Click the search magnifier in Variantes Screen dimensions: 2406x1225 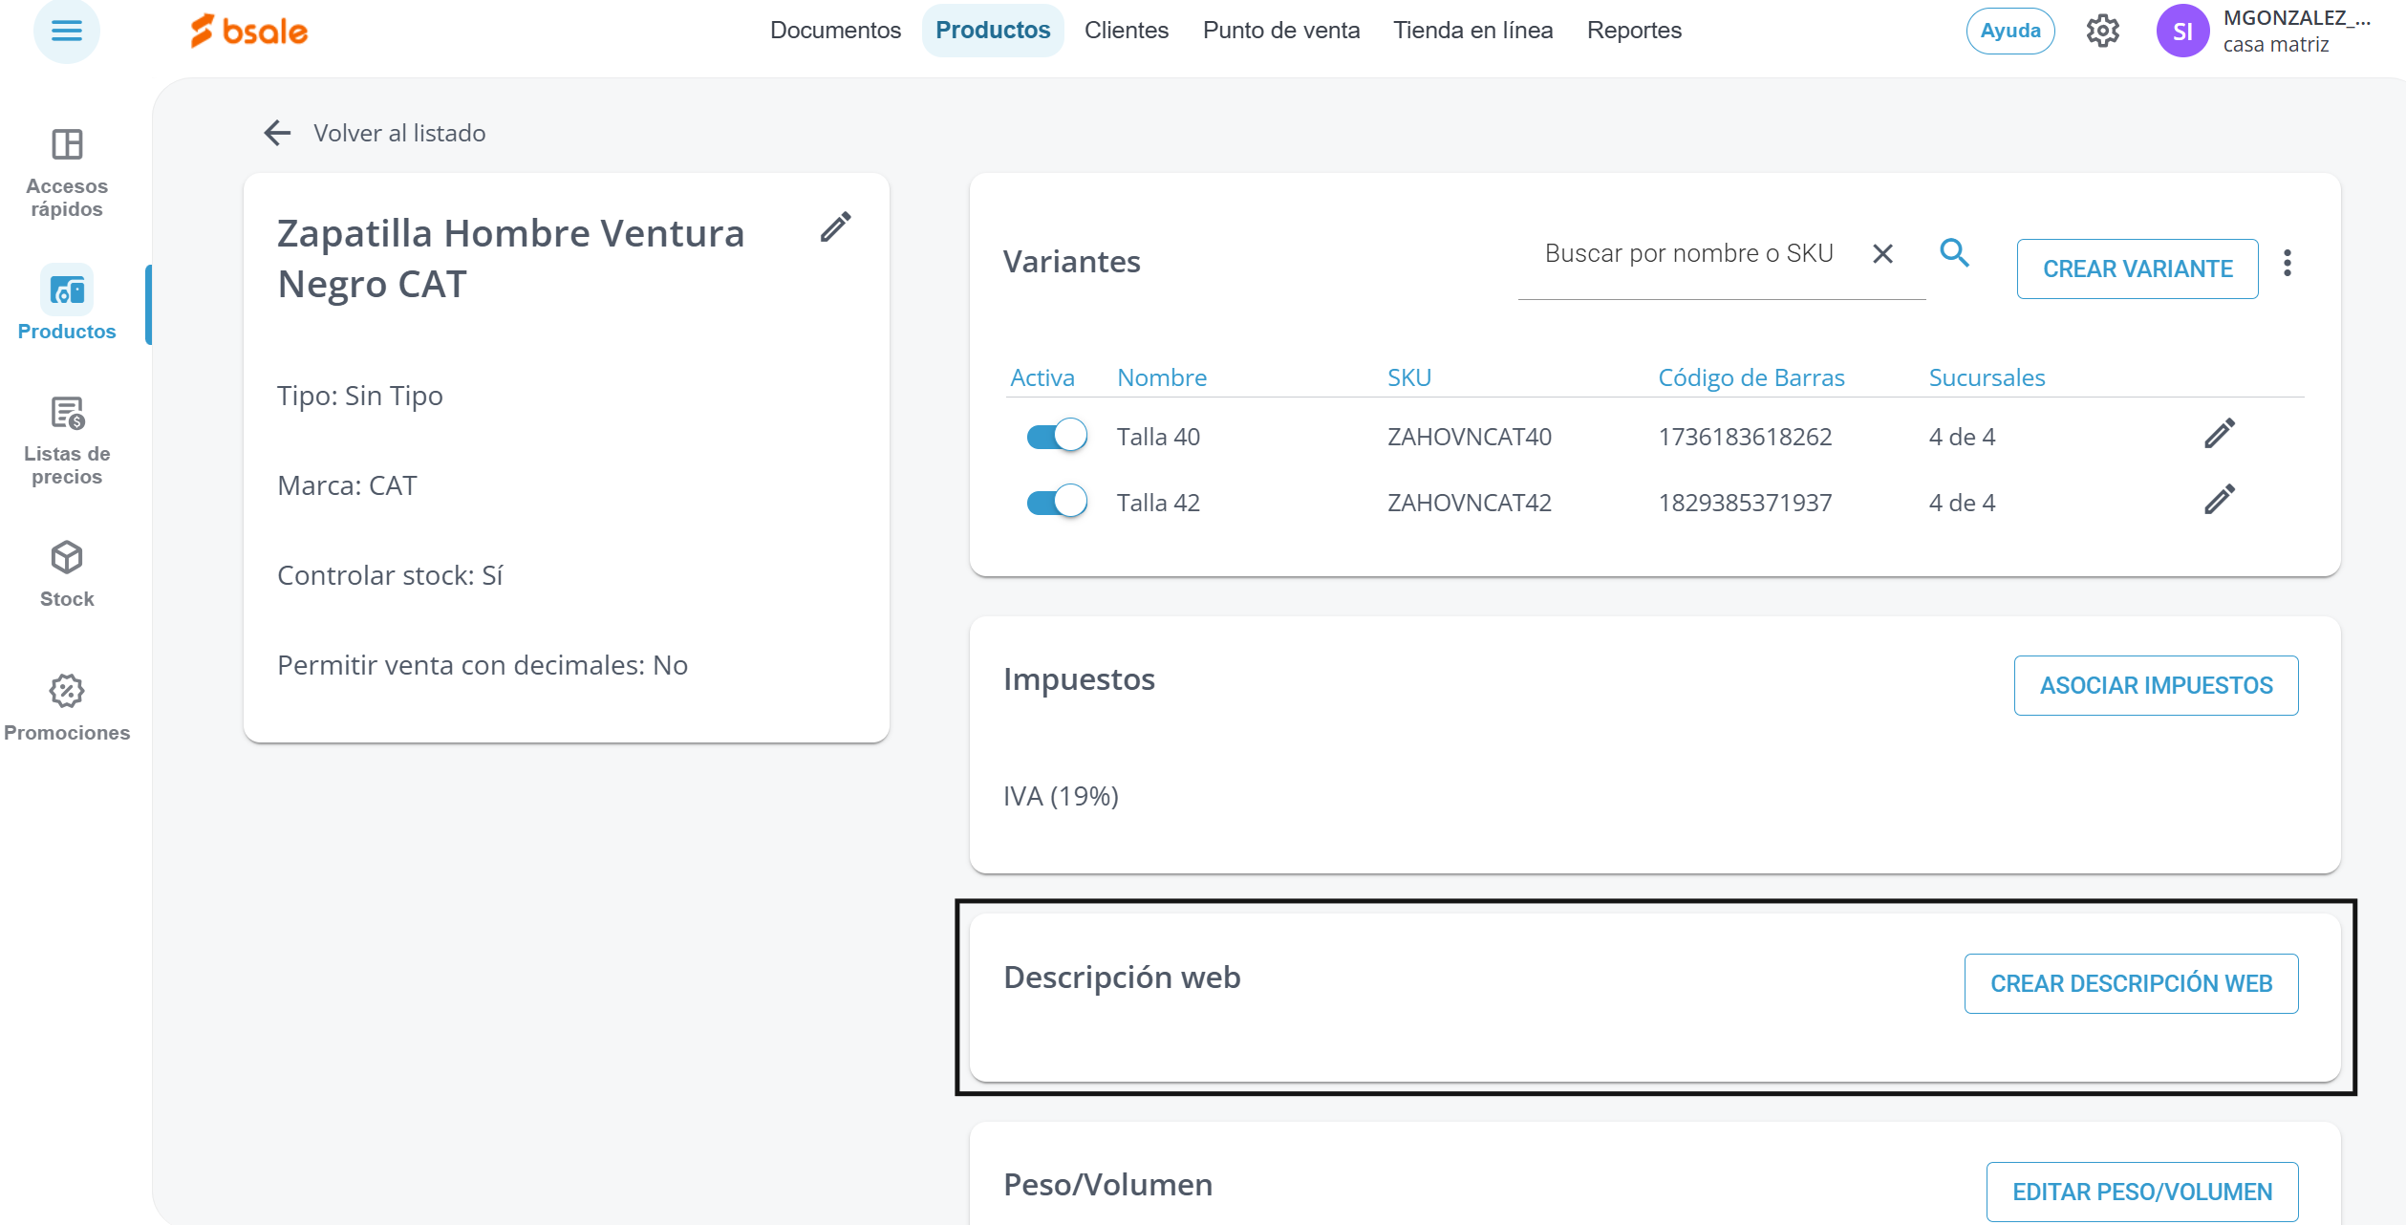click(x=1954, y=253)
